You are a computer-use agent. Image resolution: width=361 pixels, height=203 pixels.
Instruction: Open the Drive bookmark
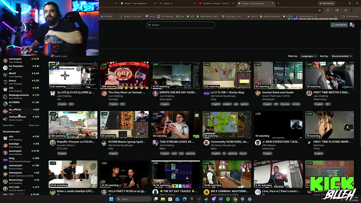180,16
